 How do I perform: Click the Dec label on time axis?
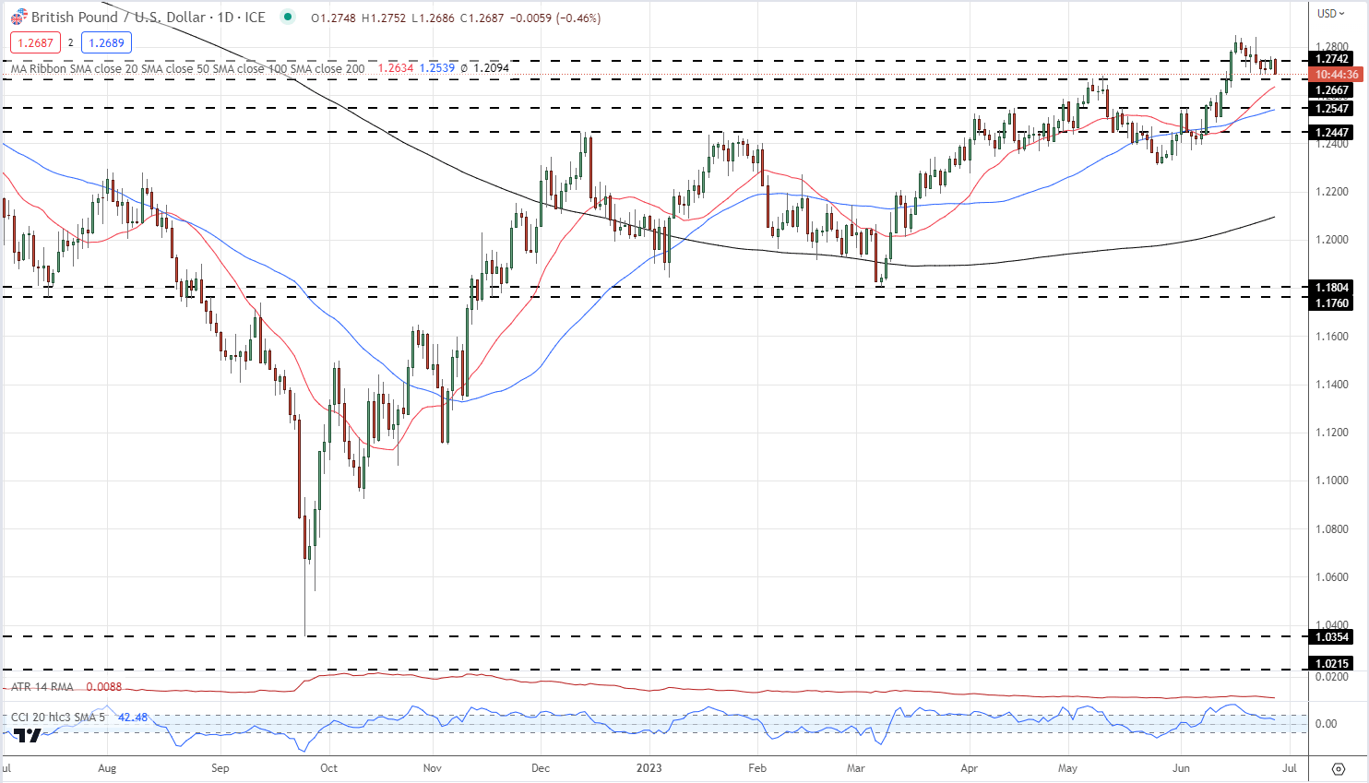tap(541, 767)
